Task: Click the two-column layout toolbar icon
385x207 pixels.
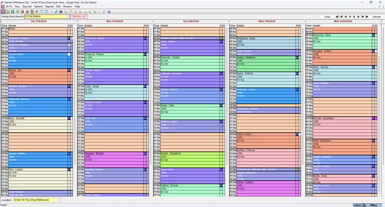Action: point(41,12)
